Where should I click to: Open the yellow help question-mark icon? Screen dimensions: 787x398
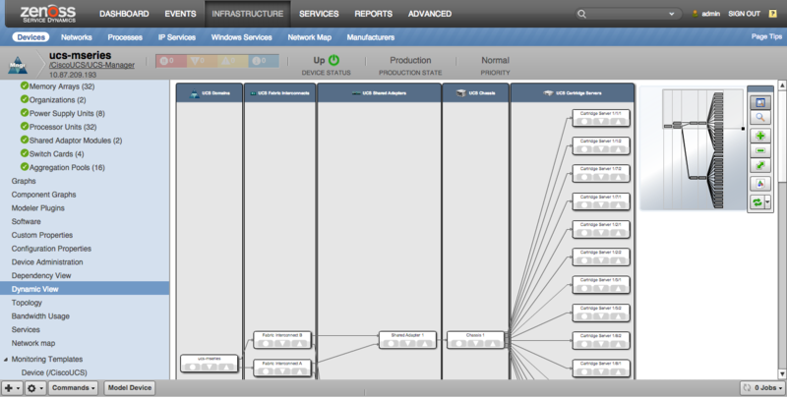(772, 14)
